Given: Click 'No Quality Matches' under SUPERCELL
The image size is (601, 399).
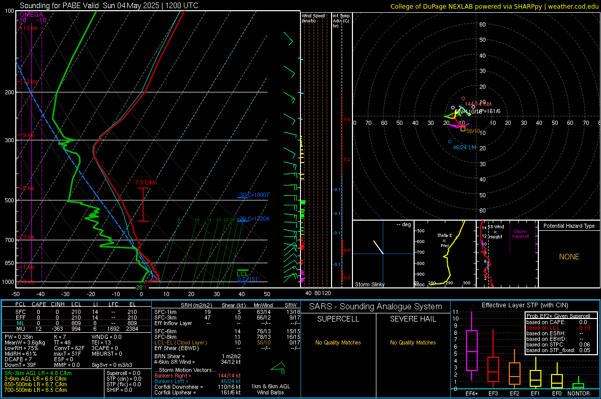Looking at the screenshot, I should (x=338, y=342).
